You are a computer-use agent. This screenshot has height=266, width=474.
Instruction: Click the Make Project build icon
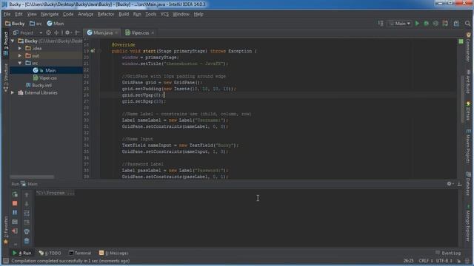point(381,23)
